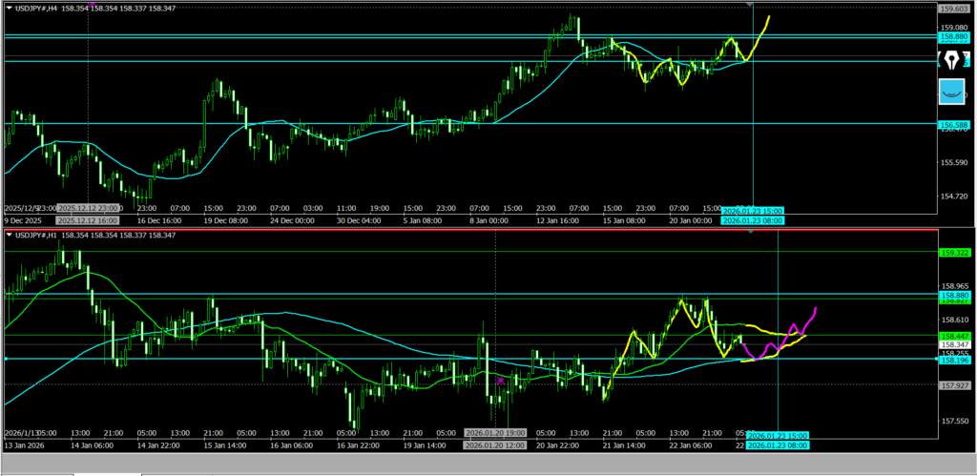Click the magenta marker near 2026.01.20 on H1 chart
Screen dimensions: 977x476
(x=499, y=380)
